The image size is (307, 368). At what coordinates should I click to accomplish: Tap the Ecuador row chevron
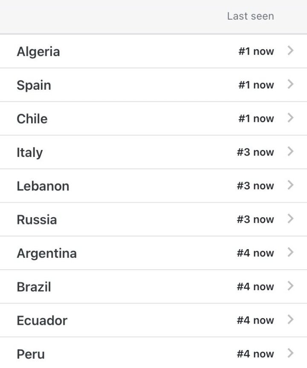click(x=291, y=320)
